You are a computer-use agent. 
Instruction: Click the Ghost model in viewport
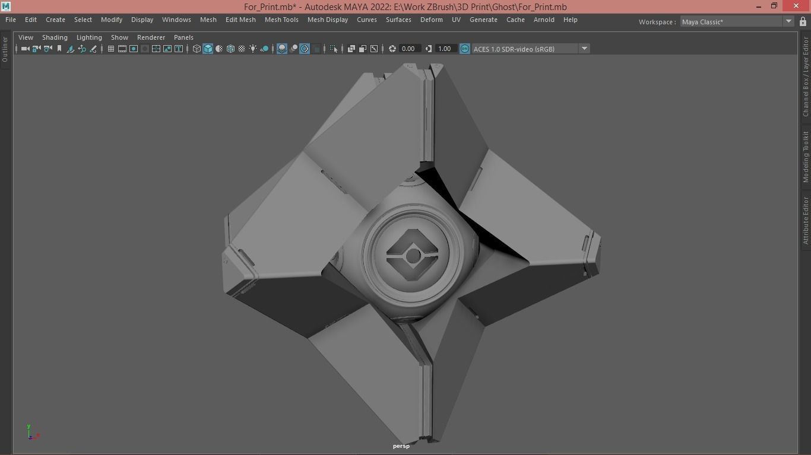coord(412,254)
